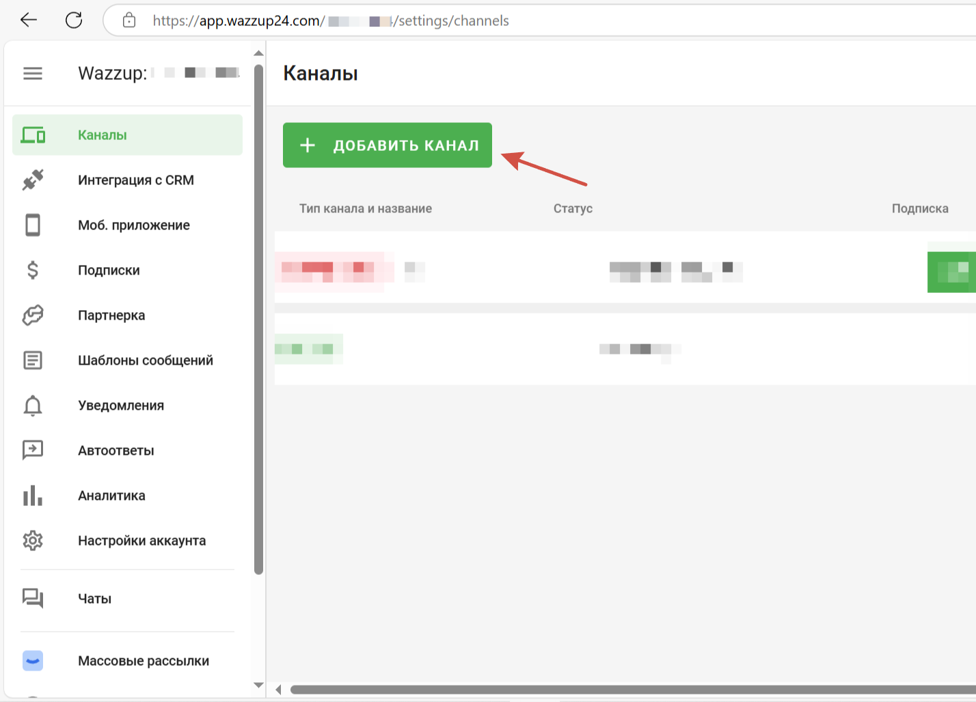This screenshot has height=702, width=976.
Task: Click the bell notifications icon
Action: pos(33,406)
